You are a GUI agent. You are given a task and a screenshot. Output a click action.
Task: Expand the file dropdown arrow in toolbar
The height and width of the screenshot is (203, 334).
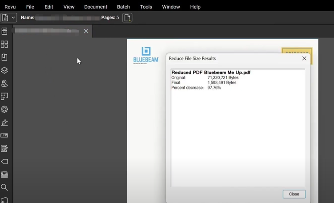[x=13, y=18]
